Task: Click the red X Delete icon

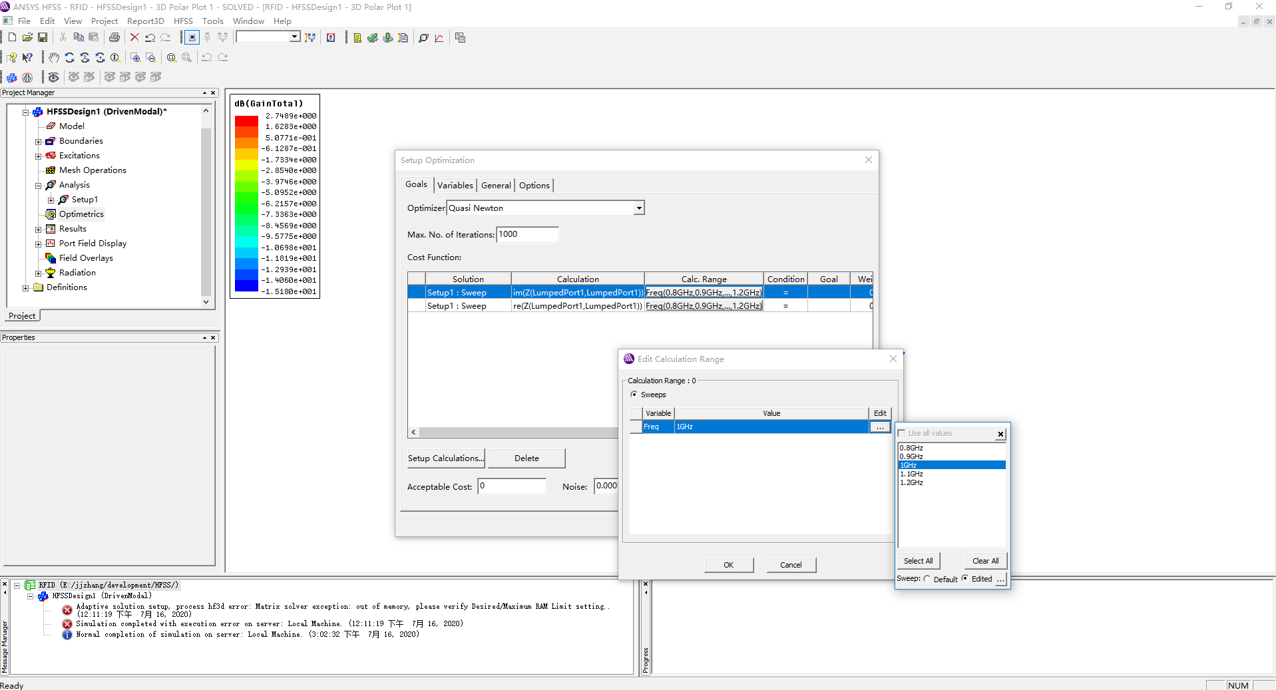Action: coord(134,38)
